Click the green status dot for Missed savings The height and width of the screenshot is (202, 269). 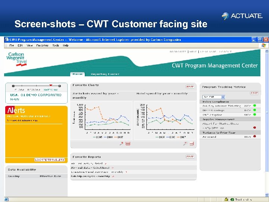tap(254, 110)
